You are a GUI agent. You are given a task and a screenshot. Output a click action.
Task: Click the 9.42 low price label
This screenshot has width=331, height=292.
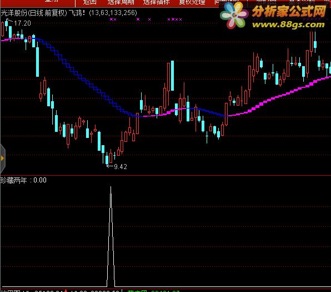pyautogui.click(x=121, y=167)
